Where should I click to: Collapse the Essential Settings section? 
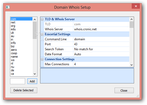[42, 34]
